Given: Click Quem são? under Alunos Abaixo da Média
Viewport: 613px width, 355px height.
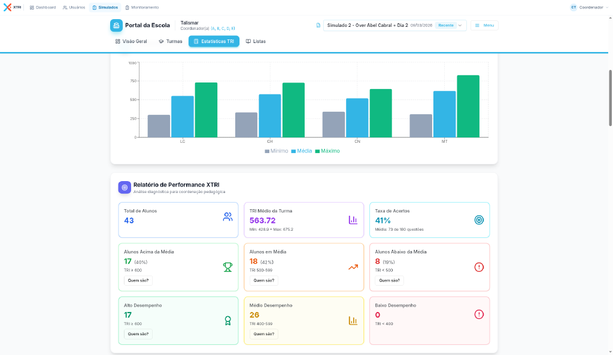Looking at the screenshot, I should click(x=389, y=280).
